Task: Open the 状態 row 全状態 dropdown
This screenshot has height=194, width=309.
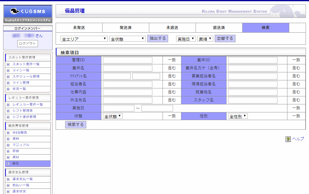Action: (113, 116)
